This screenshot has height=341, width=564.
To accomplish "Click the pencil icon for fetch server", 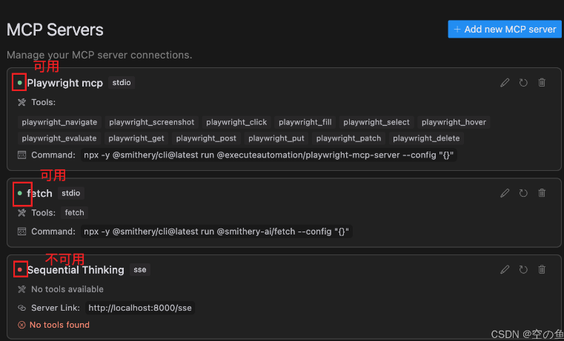I will [505, 193].
